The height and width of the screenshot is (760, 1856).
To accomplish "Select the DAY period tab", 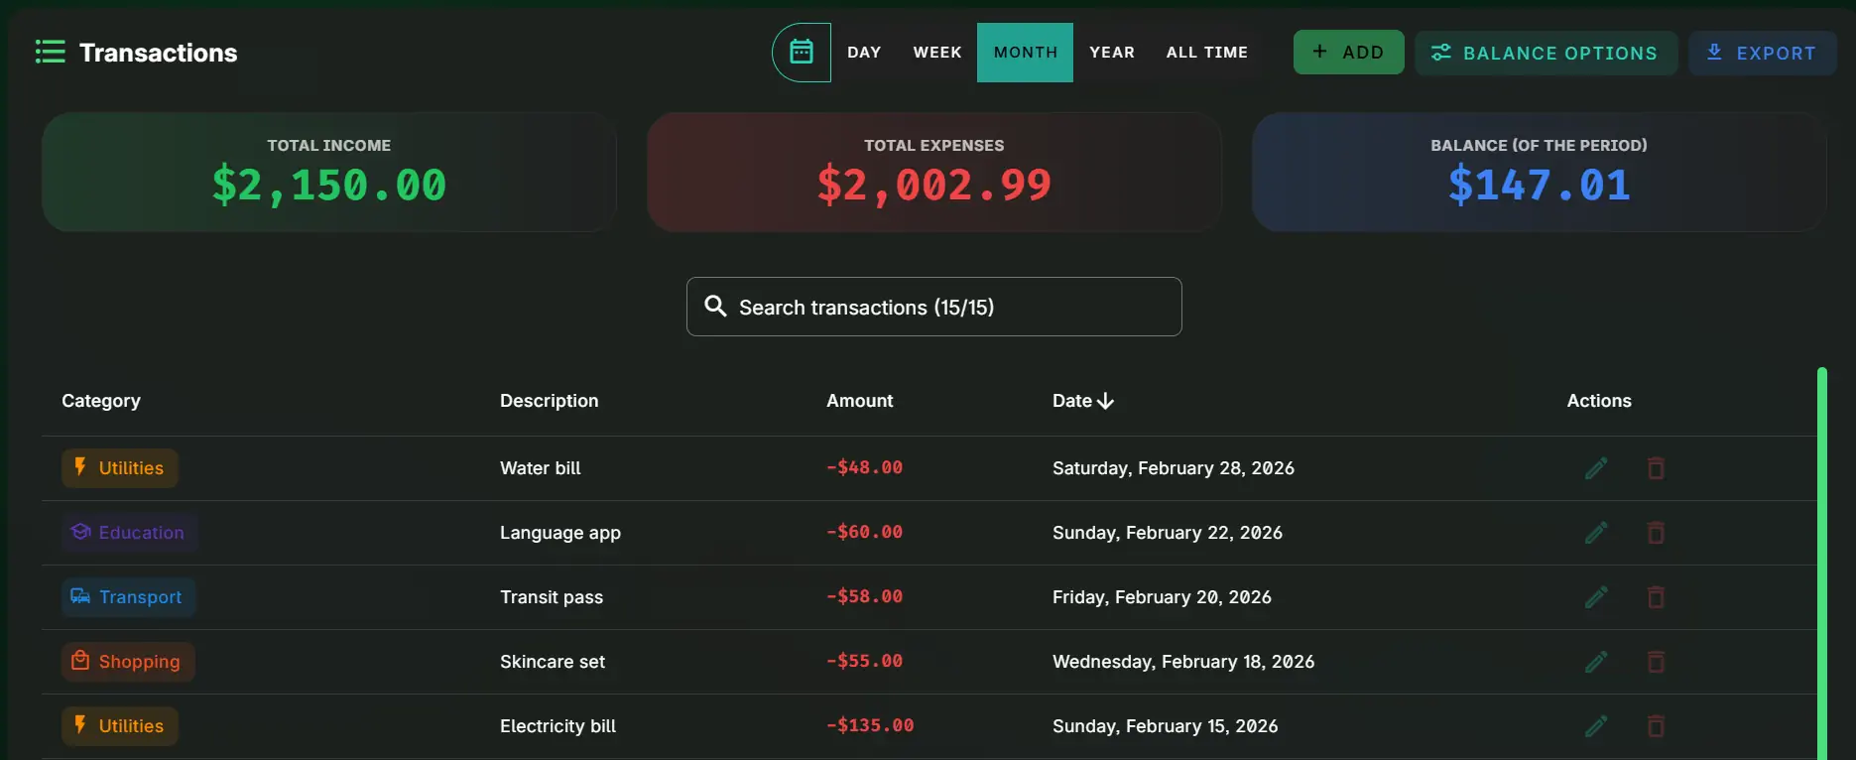I will pos(864,53).
